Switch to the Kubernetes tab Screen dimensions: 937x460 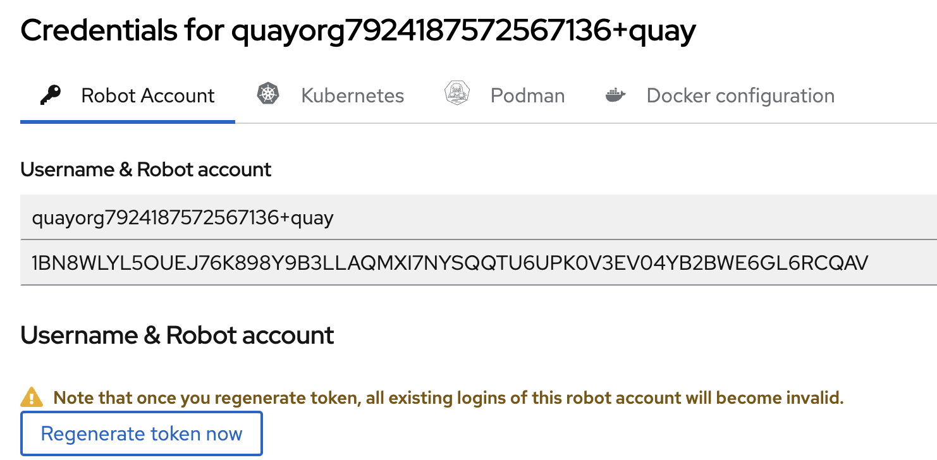(352, 96)
